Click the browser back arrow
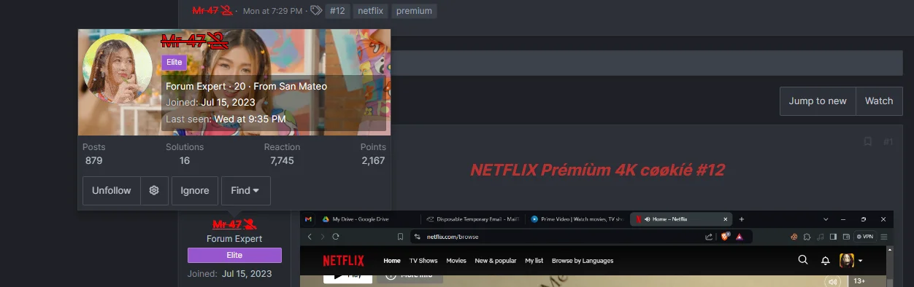914x287 pixels. 310,237
